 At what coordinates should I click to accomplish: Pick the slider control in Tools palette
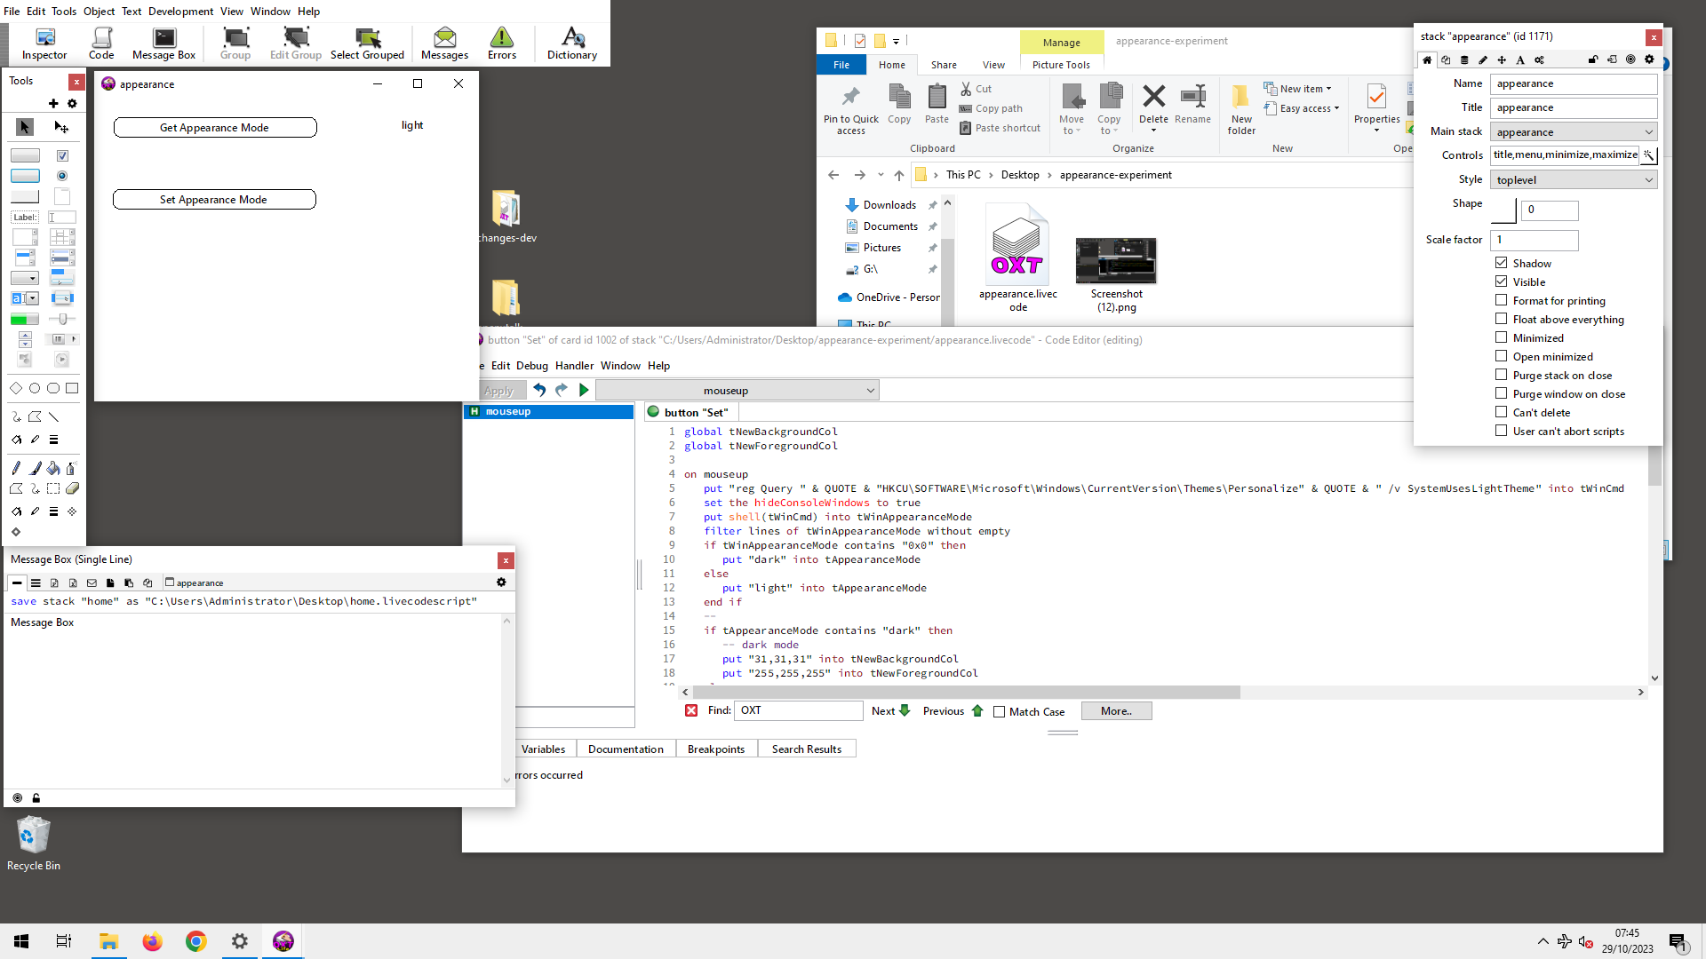coord(62,319)
